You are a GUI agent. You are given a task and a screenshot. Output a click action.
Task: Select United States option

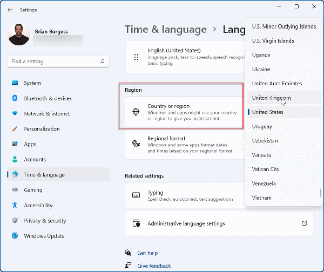point(284,112)
